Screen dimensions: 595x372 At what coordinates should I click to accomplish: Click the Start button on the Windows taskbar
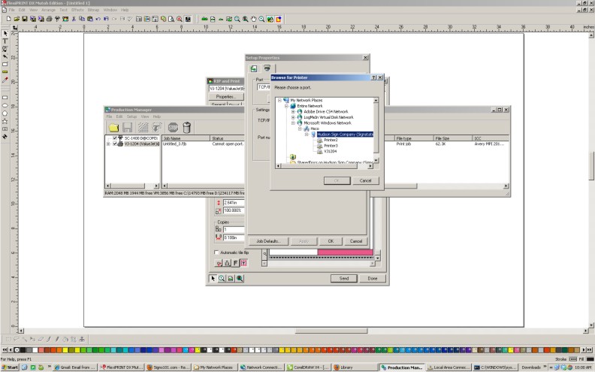(11, 367)
